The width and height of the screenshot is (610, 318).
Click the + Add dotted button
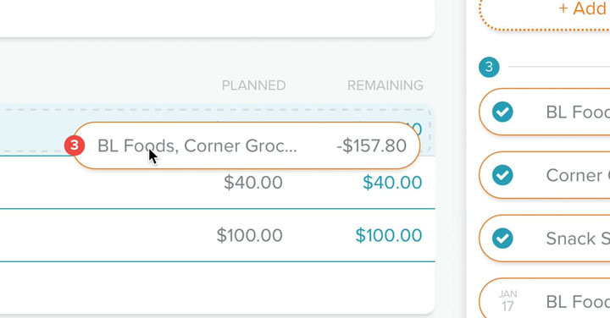point(582,8)
